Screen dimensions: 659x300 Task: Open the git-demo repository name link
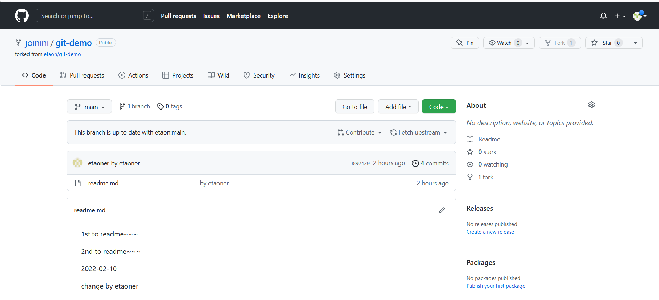point(74,43)
